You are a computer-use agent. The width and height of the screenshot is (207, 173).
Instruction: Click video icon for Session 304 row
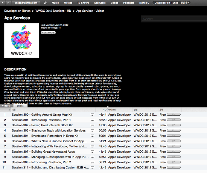pos(93,136)
